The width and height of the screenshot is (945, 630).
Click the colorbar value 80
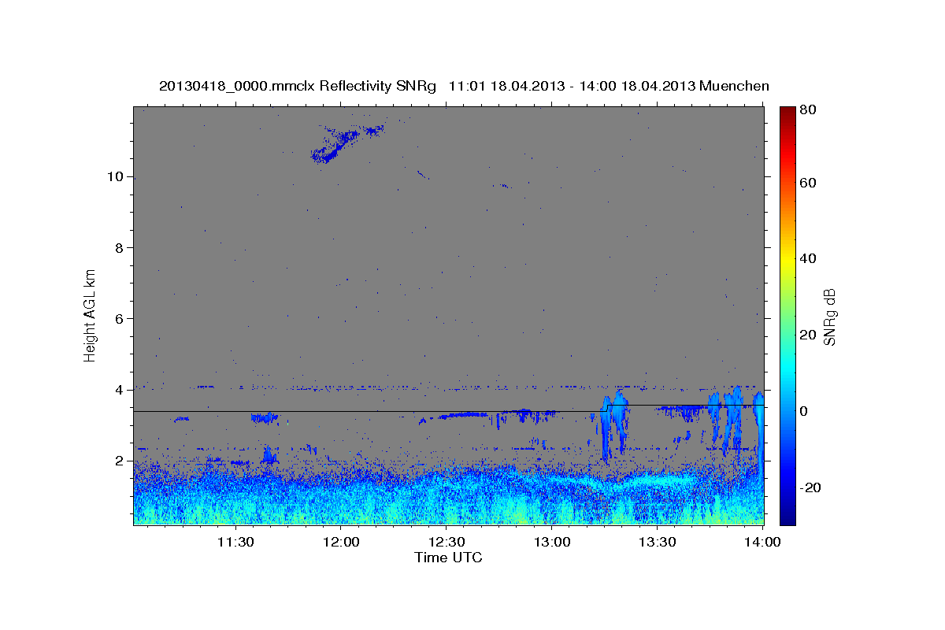[810, 109]
